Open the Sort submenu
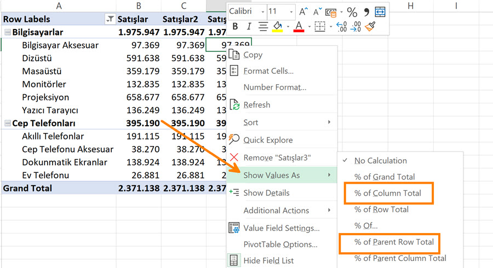This screenshot has height=268, width=493. pyautogui.click(x=282, y=123)
